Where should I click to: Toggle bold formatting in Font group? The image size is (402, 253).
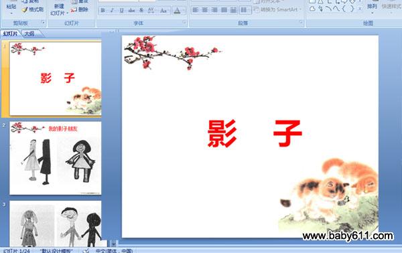[x=103, y=11]
